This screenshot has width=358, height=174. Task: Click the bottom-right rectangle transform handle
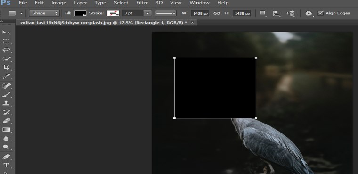256,118
